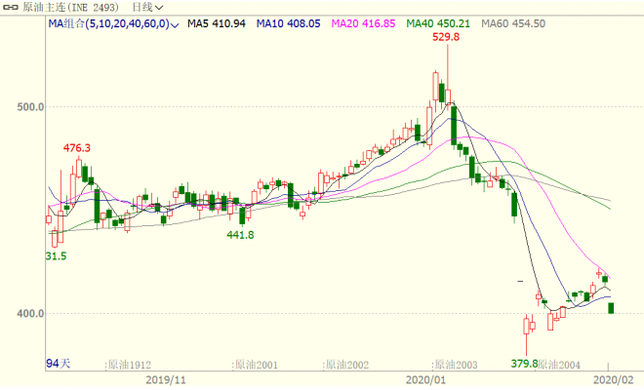
Task: Click the 476.3 peak price label
Action: tap(77, 148)
